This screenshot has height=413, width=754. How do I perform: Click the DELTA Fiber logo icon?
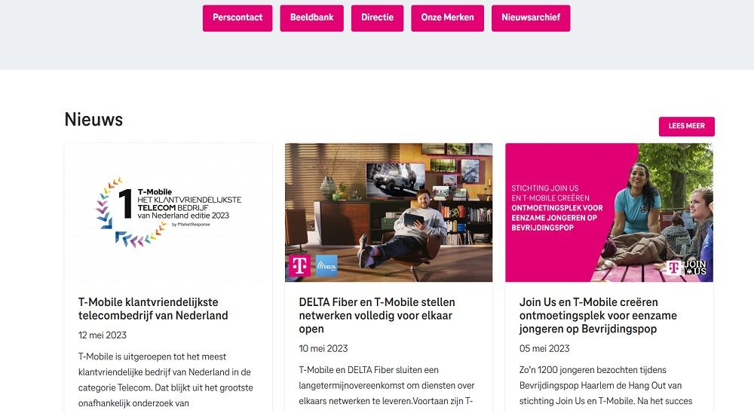click(326, 266)
